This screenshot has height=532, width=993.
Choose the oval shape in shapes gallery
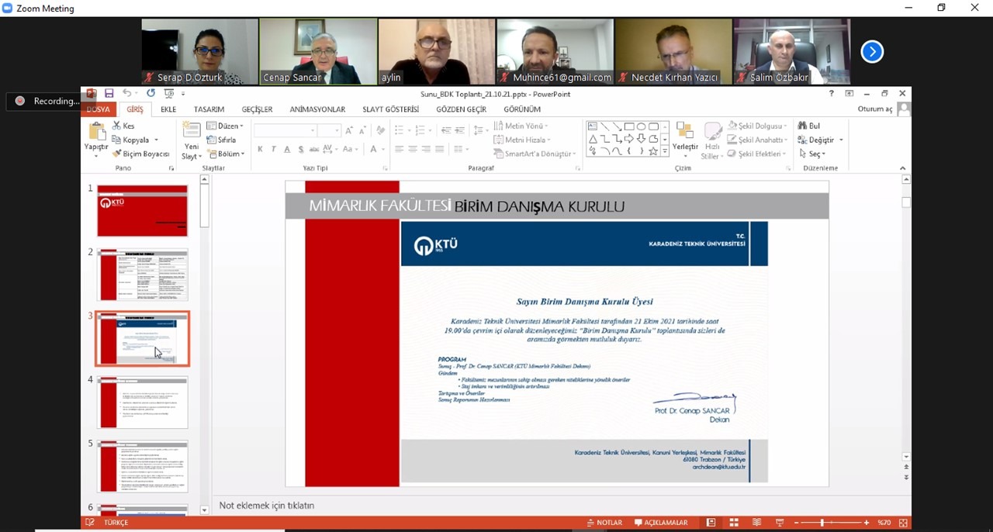click(x=642, y=126)
